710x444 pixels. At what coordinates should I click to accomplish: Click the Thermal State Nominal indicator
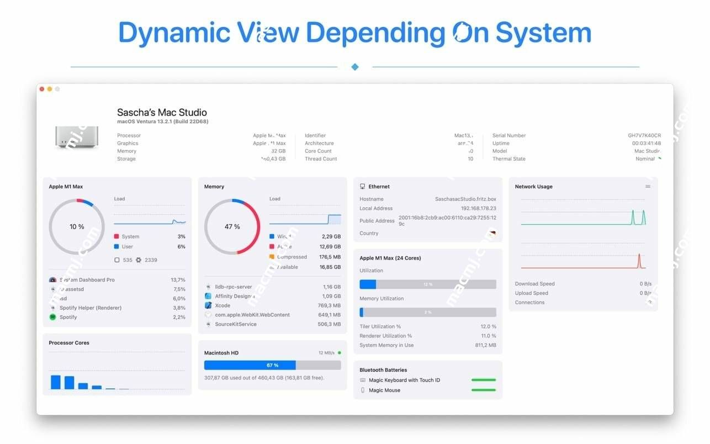[659, 158]
